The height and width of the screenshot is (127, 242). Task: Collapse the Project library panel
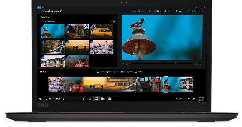[x=115, y=17]
